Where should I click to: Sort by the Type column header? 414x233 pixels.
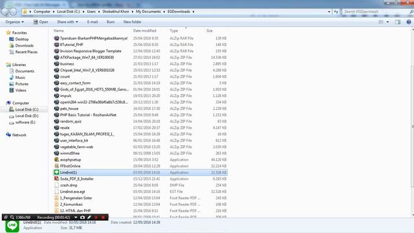pyautogui.click(x=174, y=30)
